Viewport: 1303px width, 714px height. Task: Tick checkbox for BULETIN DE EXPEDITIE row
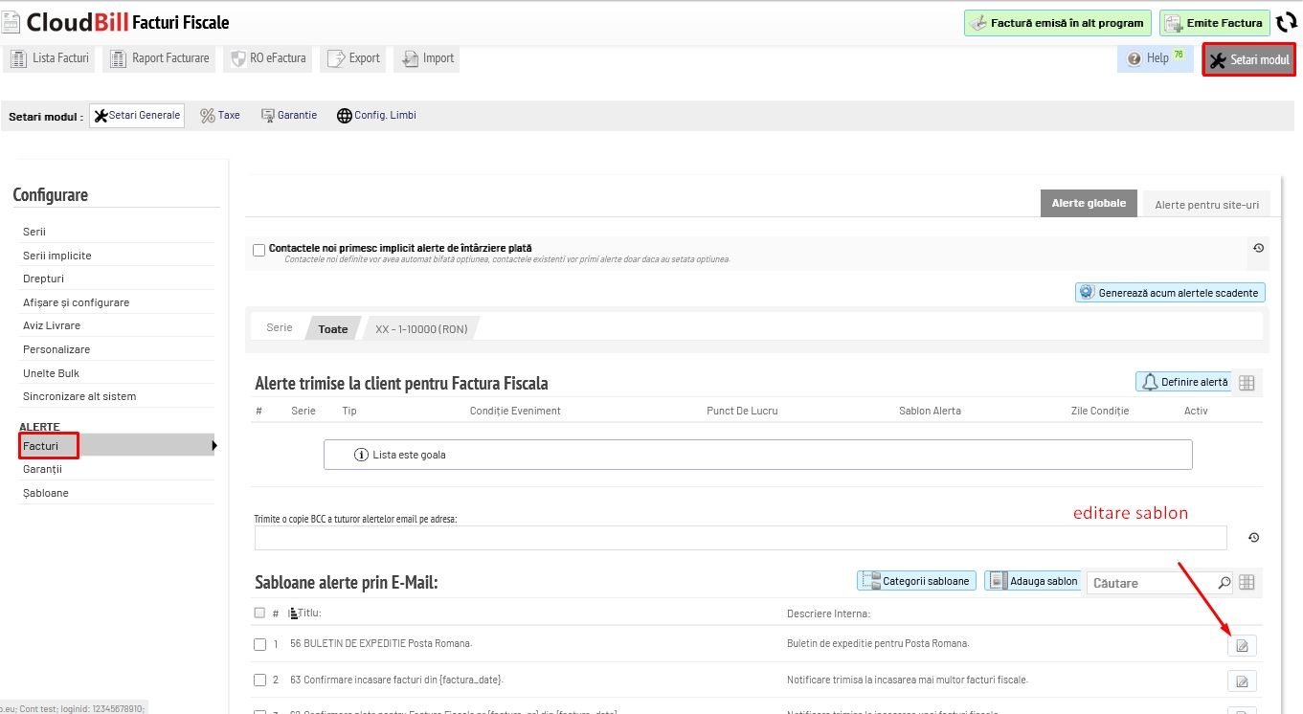pyautogui.click(x=259, y=644)
